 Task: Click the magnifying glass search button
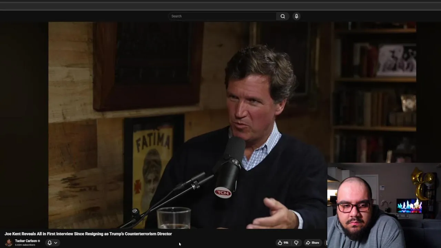(x=283, y=16)
